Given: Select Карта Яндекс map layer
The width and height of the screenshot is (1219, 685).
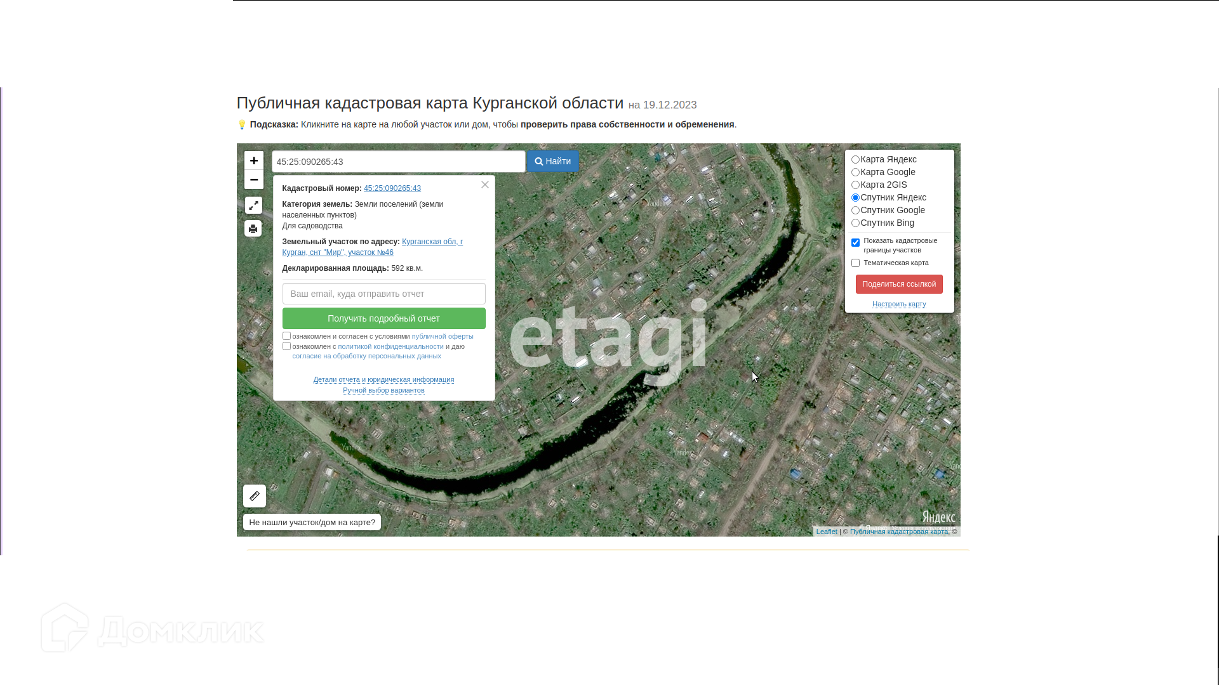Looking at the screenshot, I should coord(855,160).
